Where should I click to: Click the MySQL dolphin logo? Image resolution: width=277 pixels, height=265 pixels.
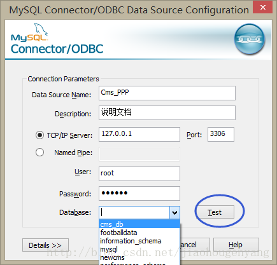click(29, 32)
